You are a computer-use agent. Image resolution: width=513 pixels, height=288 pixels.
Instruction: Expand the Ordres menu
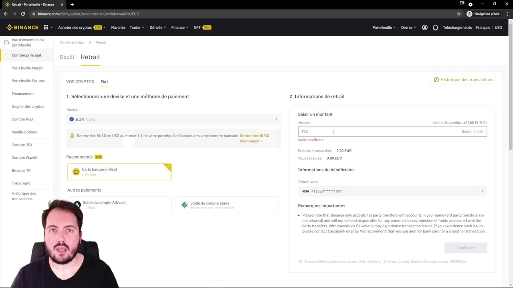[x=408, y=28]
